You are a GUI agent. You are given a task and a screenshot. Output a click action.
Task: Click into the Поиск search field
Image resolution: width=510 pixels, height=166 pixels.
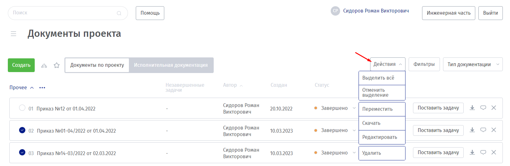pyautogui.click(x=63, y=13)
